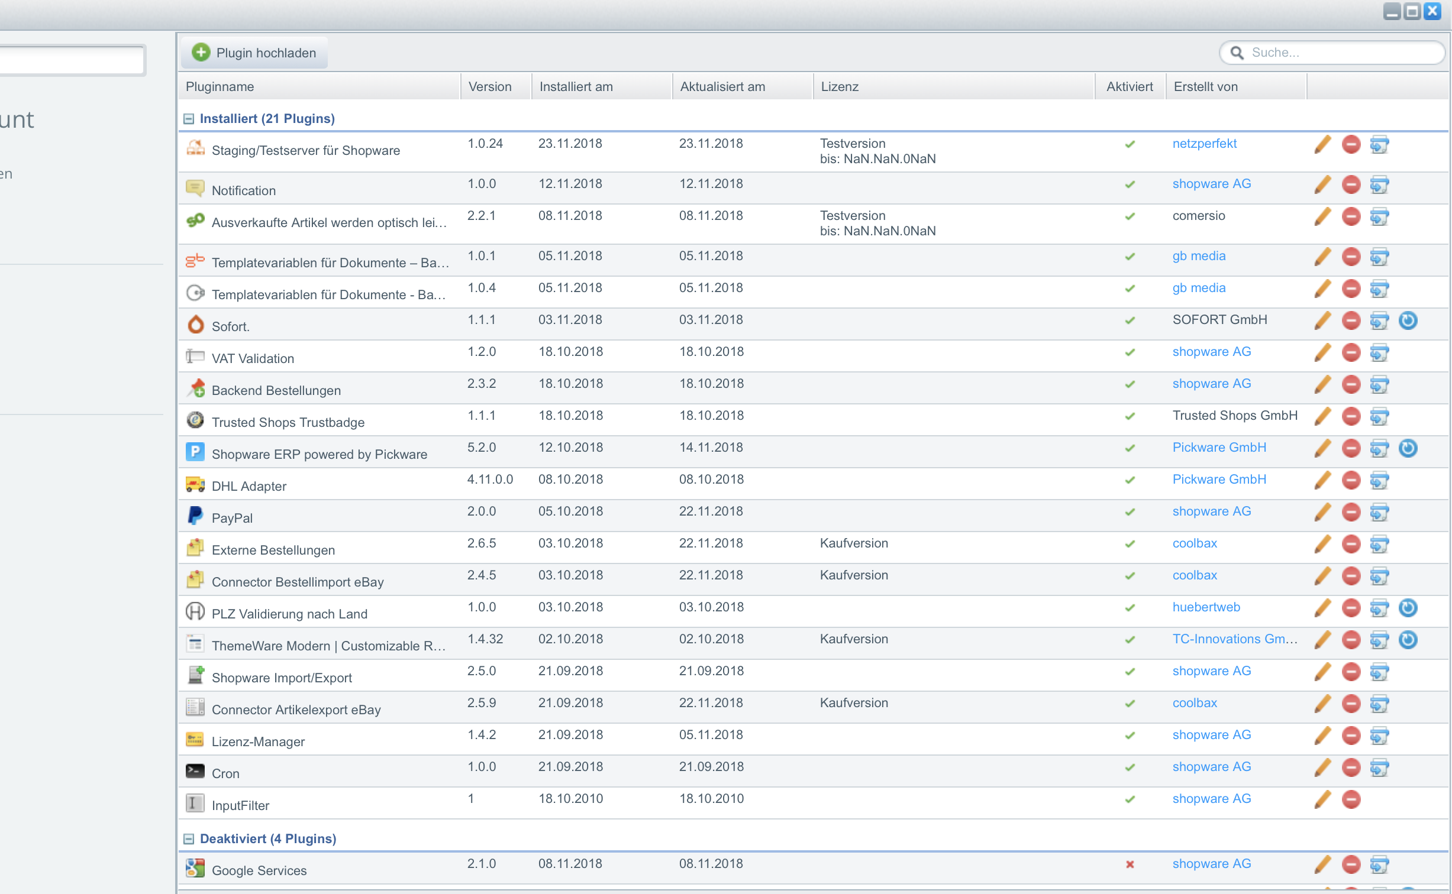Reinstall Connector Artikelexport eBay via icon

[x=1379, y=704]
